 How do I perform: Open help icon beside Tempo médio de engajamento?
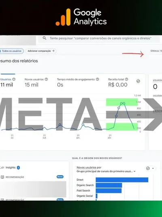[97, 79]
